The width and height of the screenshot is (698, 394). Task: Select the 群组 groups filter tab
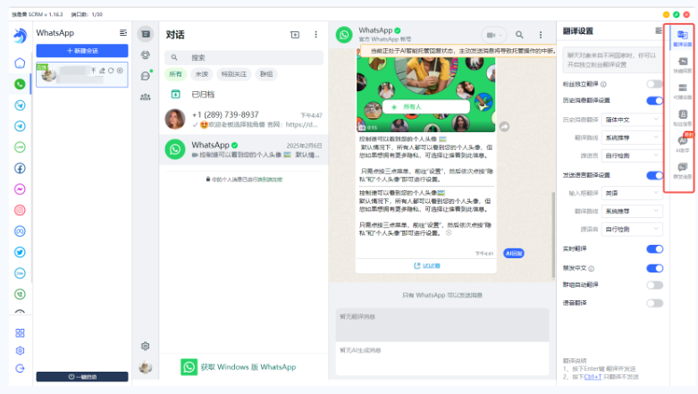[266, 74]
